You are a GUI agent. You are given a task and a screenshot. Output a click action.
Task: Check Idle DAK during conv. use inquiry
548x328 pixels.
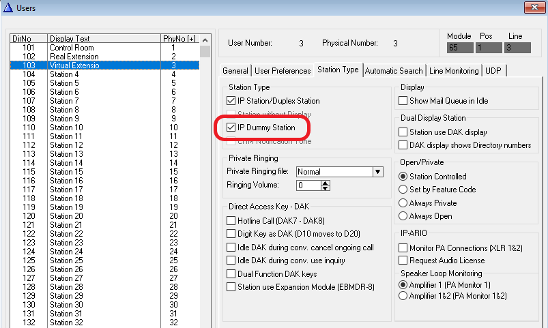click(x=231, y=260)
